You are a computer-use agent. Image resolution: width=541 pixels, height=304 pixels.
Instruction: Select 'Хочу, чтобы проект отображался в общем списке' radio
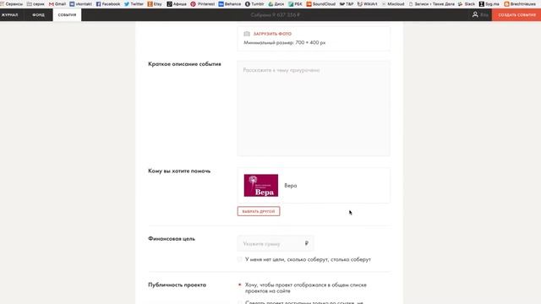(239, 285)
